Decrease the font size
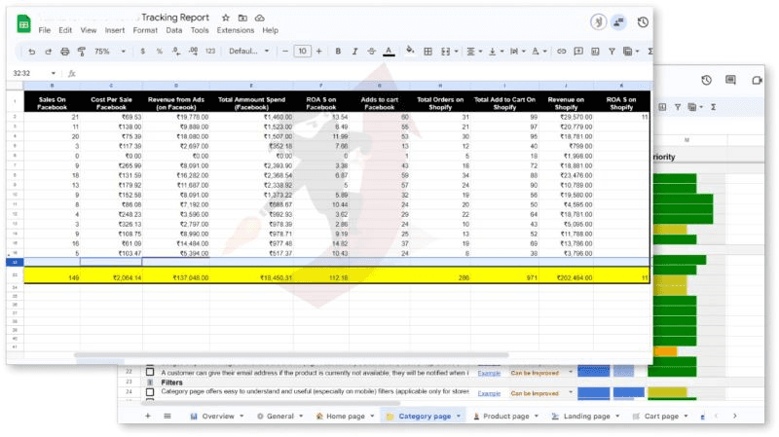This screenshot has height=437, width=779. pyautogui.click(x=284, y=52)
